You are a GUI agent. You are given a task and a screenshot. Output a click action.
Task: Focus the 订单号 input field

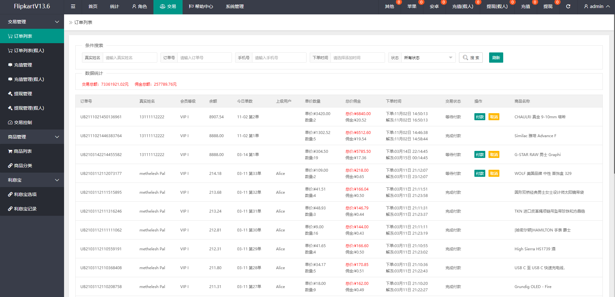coord(204,58)
